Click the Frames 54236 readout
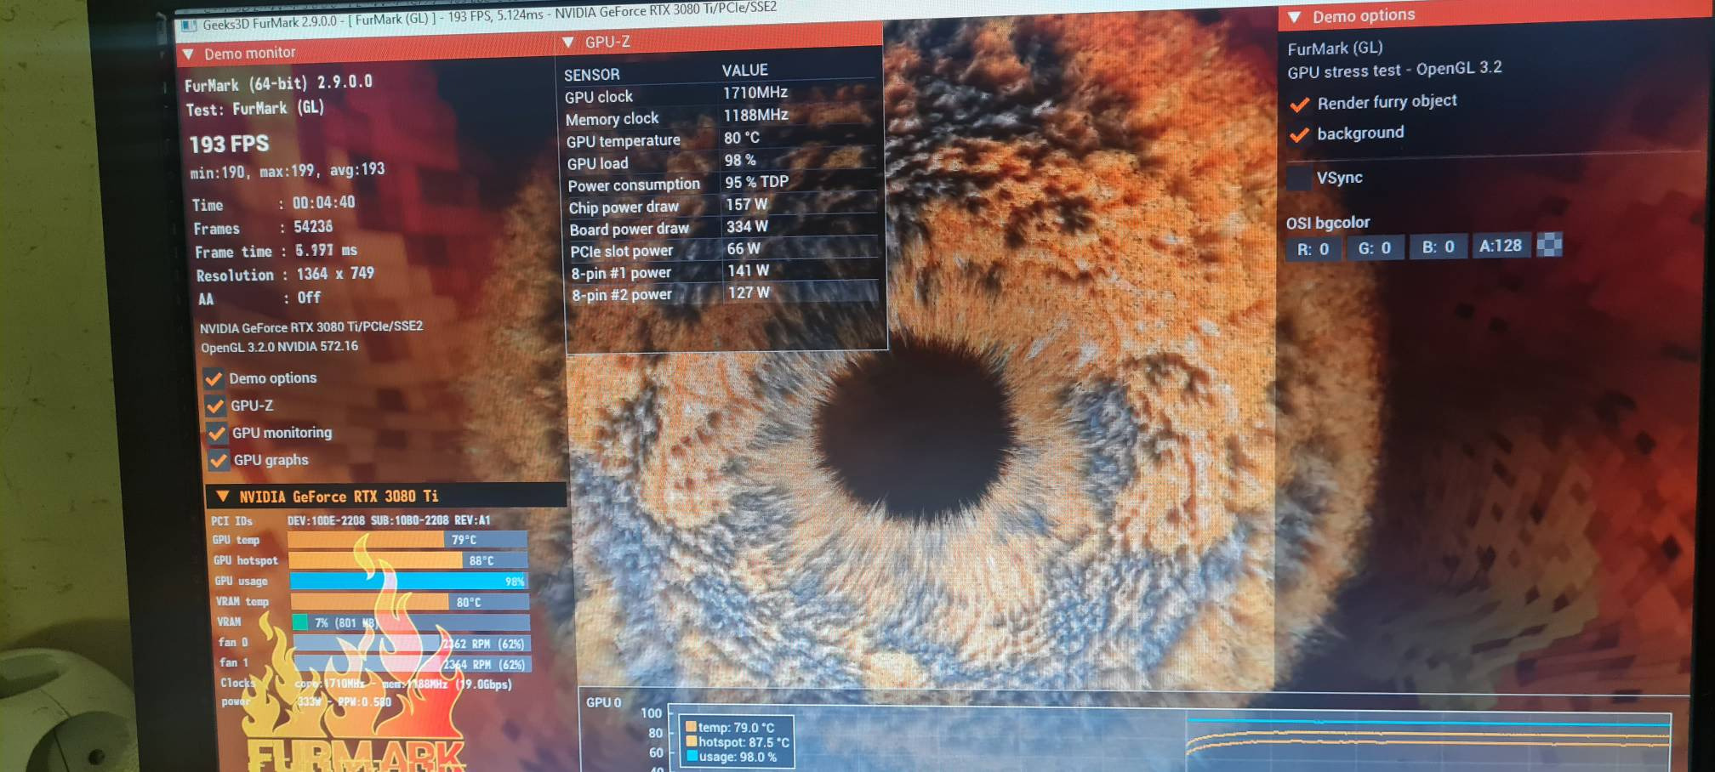This screenshot has height=772, width=1715. (263, 228)
